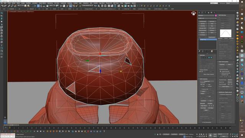Click the Use Pivot Point Center icon
Screen dimensions: 245x138
coord(57,6)
